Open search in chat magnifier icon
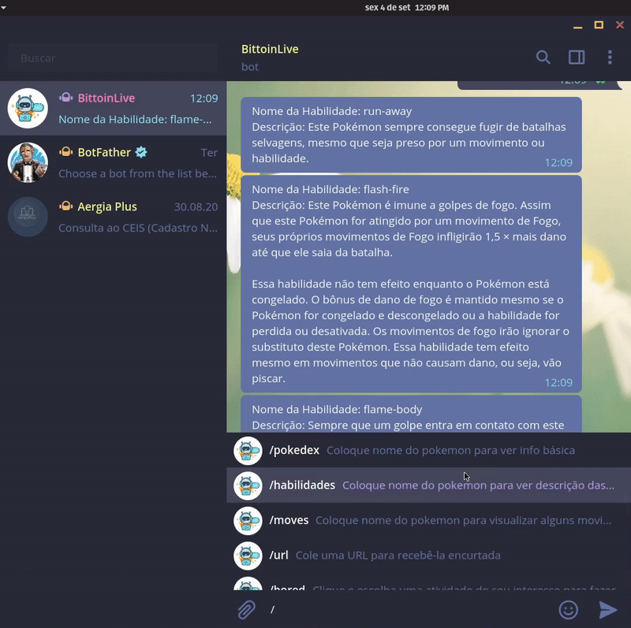This screenshot has width=631, height=628. [x=543, y=58]
